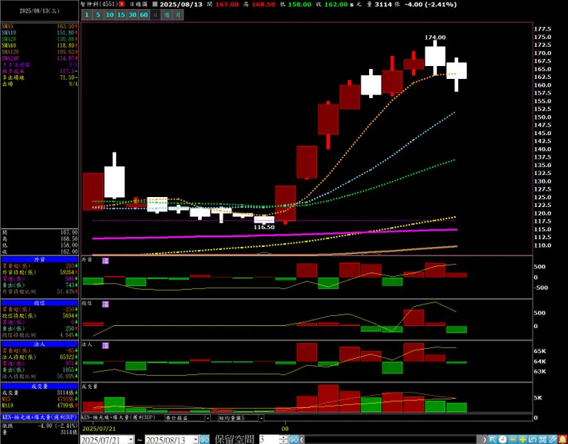
Task: Open settings icon of the 投信 sub-chart
Action: coord(105,304)
